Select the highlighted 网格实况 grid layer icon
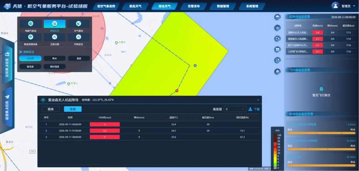The image size is (359, 171). 55,24
